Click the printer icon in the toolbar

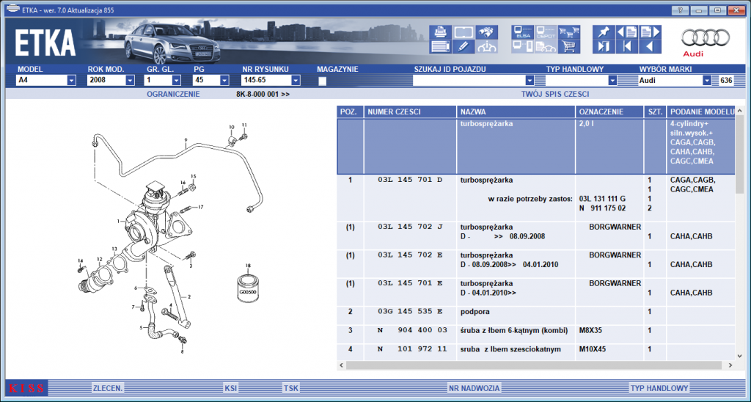pos(440,32)
